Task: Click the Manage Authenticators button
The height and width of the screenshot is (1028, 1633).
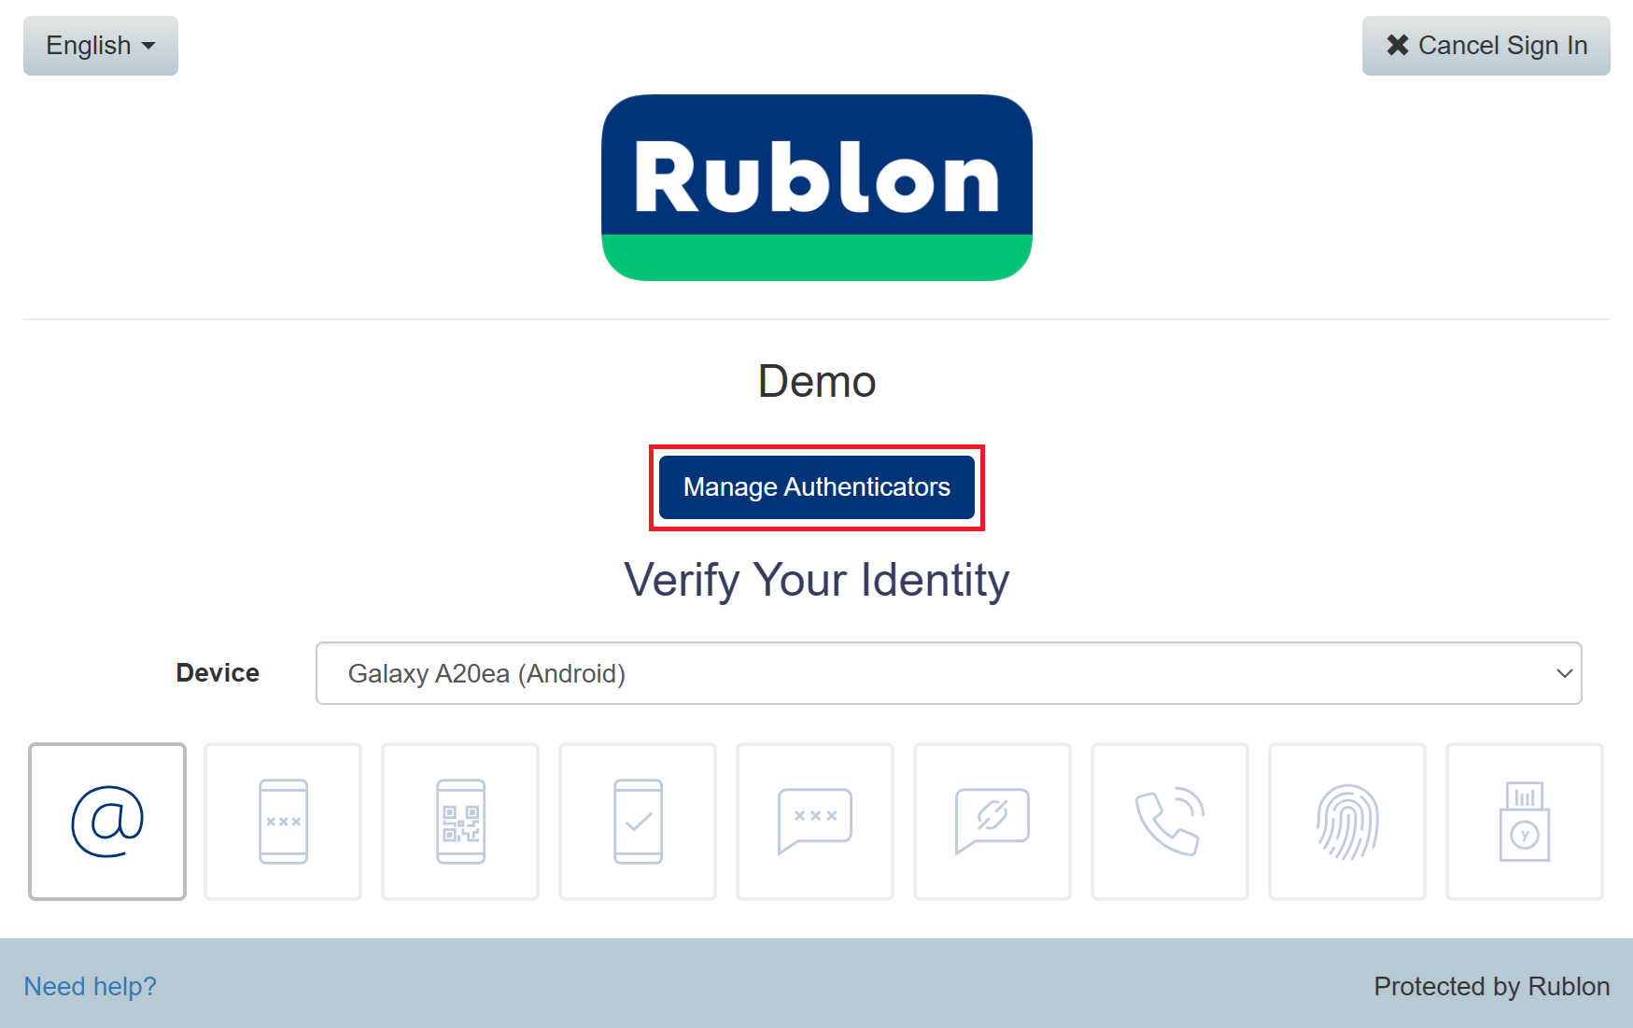Action: [816, 487]
